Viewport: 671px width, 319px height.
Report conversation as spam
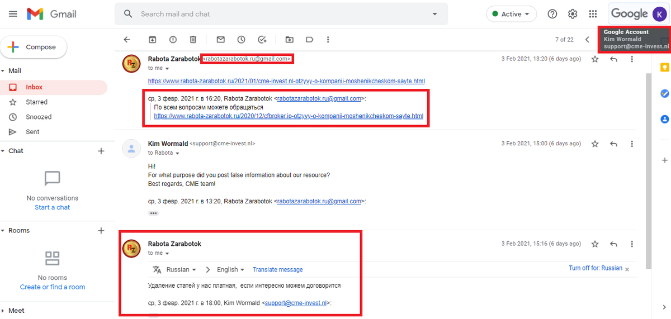click(x=173, y=40)
